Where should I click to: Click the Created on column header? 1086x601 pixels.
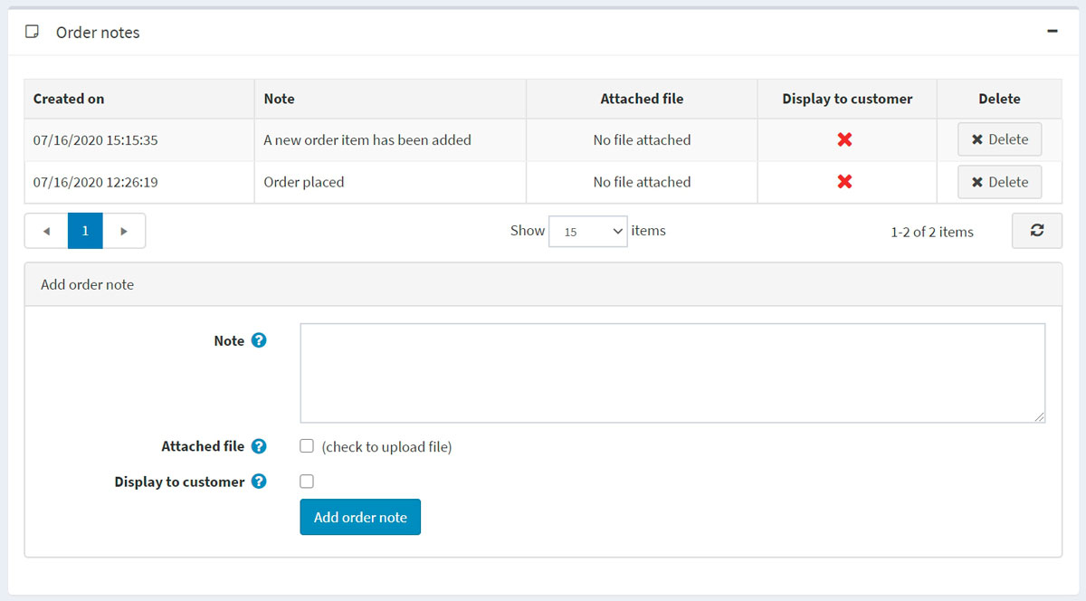click(x=69, y=99)
